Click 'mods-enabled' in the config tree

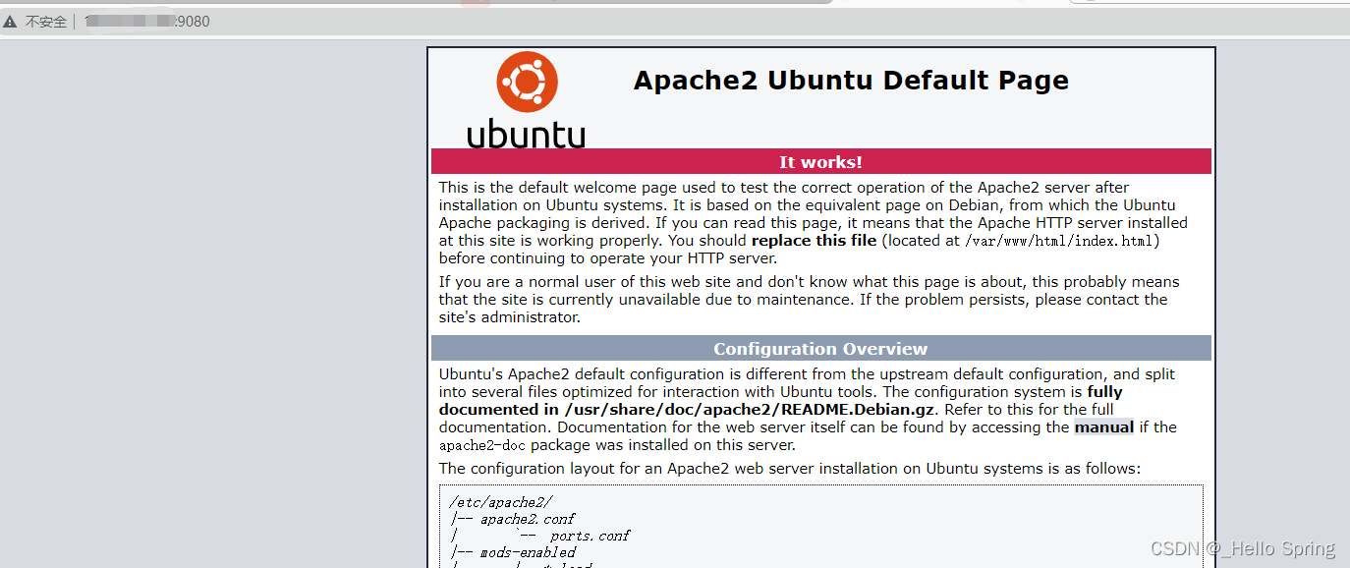tap(528, 553)
